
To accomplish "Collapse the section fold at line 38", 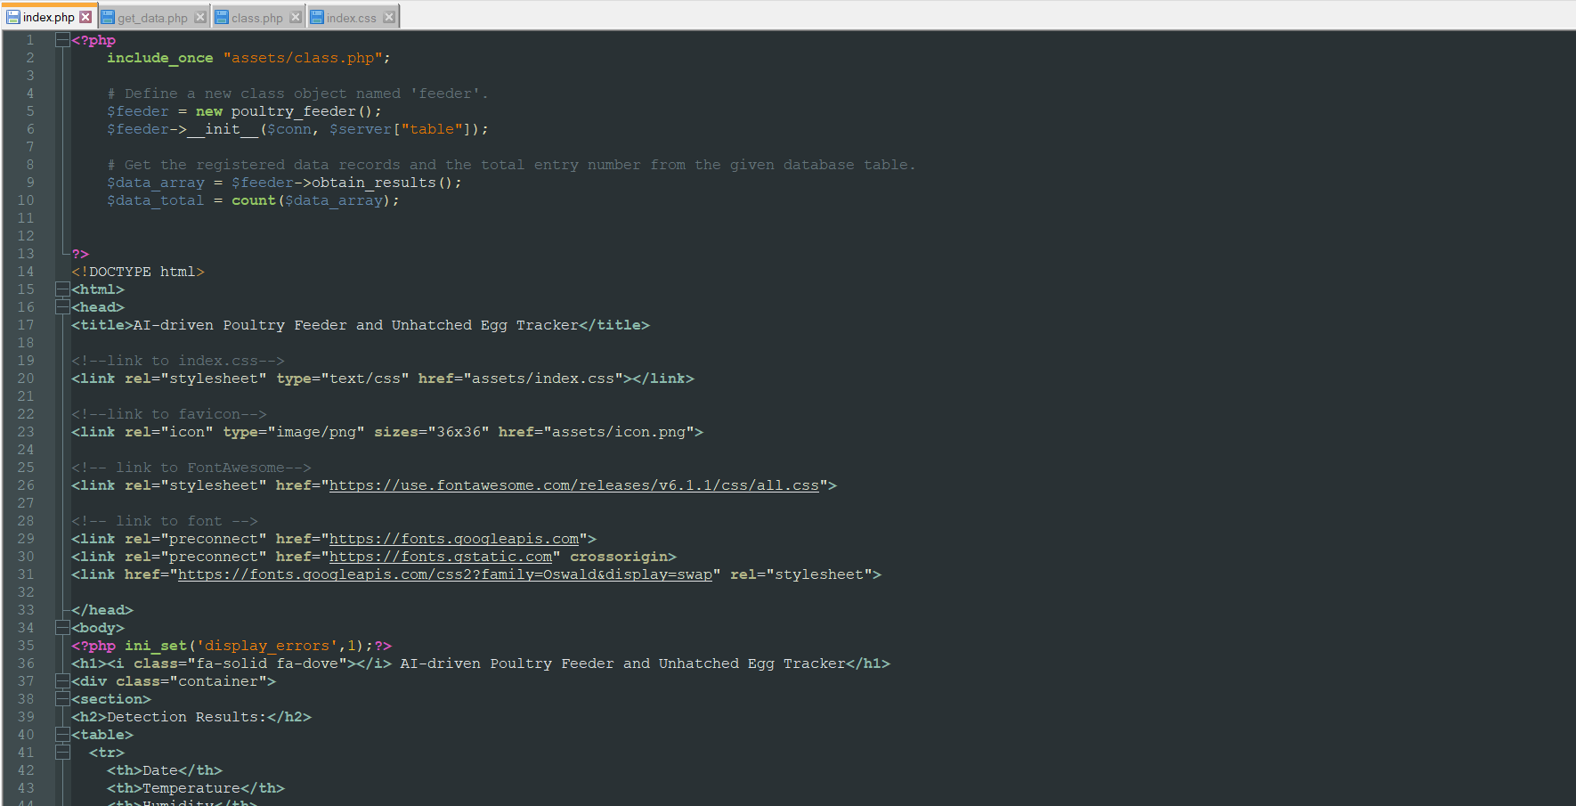I will 61,698.
